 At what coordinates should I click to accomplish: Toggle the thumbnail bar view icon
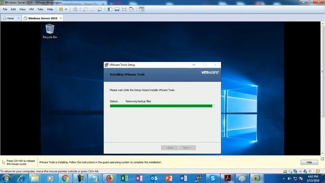(x=117, y=9)
